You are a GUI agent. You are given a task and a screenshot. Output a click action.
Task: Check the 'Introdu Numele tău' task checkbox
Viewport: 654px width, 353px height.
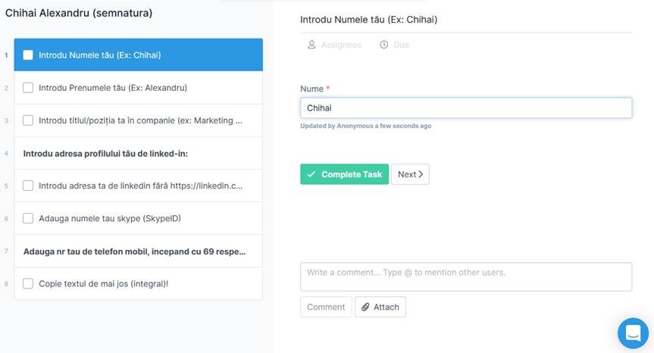point(28,55)
